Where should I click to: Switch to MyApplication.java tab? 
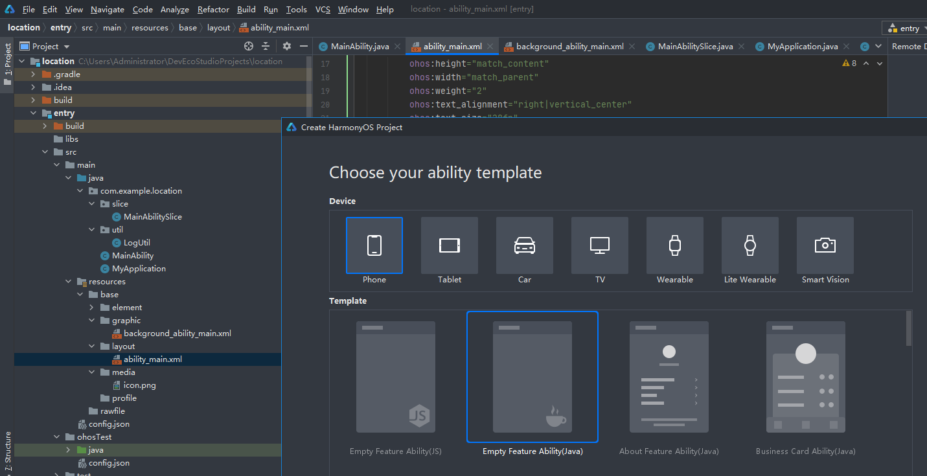803,46
